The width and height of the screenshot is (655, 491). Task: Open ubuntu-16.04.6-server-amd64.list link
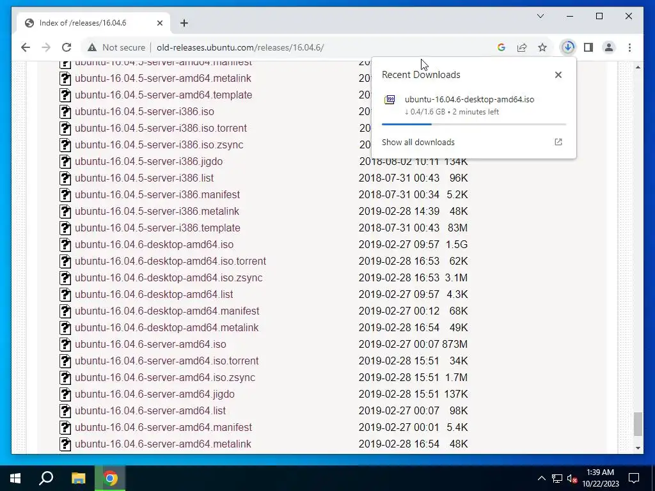pos(150,411)
